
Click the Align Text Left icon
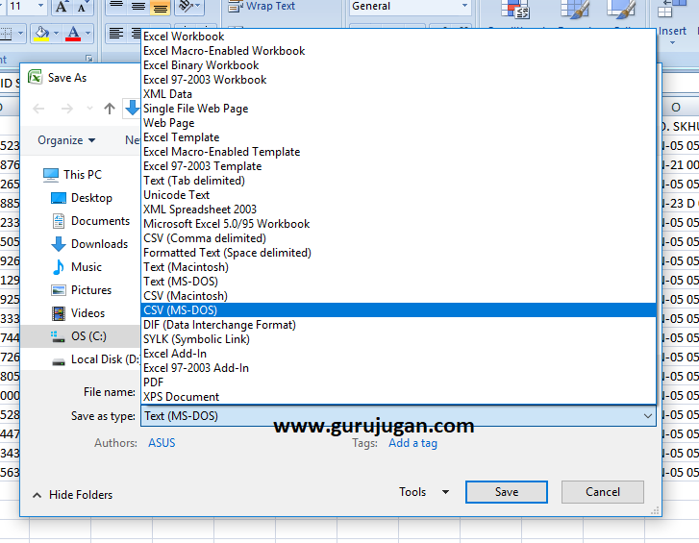116,33
